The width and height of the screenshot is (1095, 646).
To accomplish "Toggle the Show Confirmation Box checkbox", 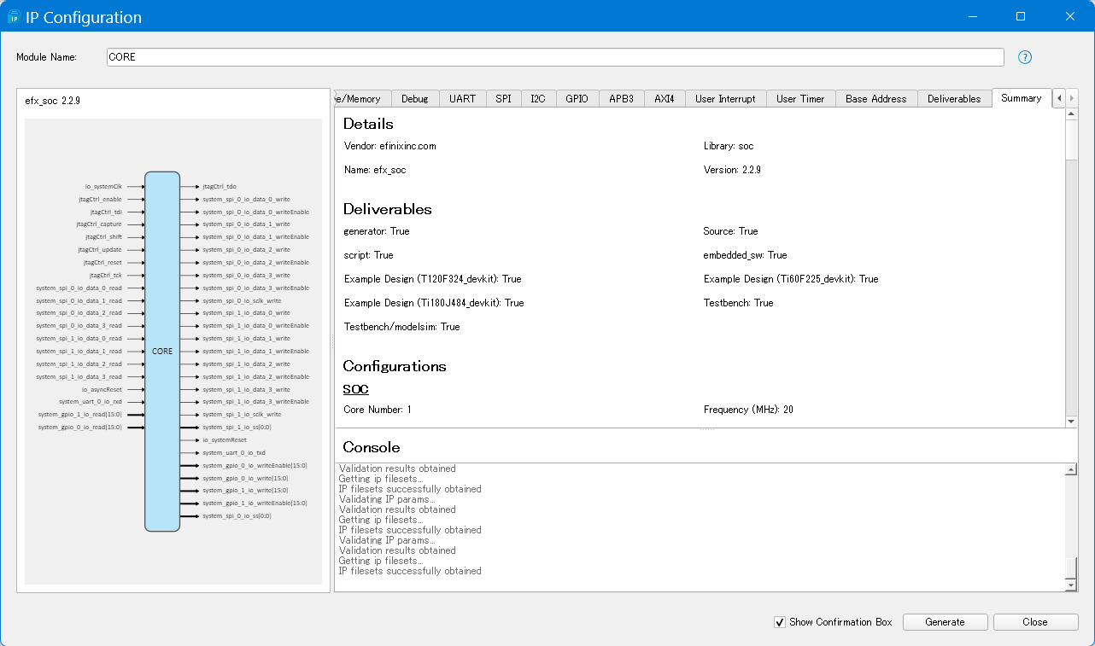I will coord(779,622).
